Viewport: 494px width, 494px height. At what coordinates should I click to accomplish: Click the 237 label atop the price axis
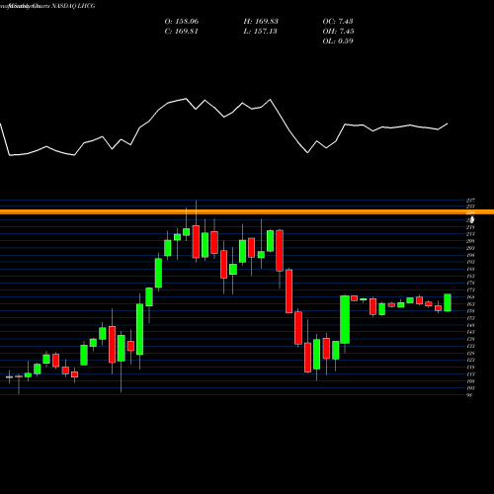[470, 200]
